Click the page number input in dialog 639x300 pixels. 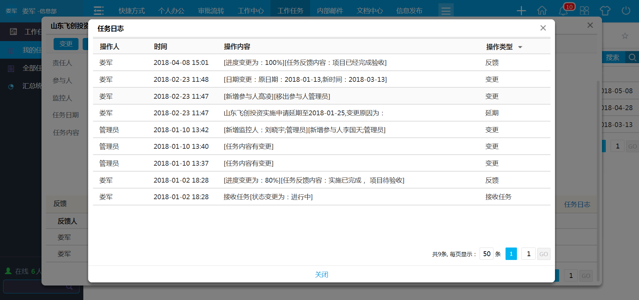tap(528, 254)
